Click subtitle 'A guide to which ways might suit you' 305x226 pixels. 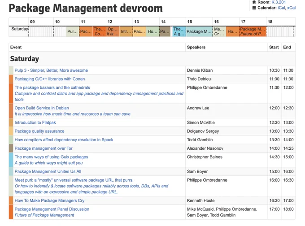pos(48,163)
